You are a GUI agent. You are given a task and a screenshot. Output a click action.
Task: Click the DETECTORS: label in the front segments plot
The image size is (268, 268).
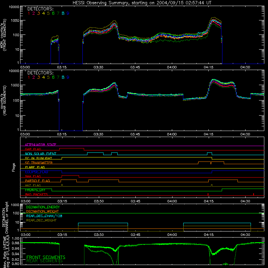pyautogui.click(x=41, y=9)
